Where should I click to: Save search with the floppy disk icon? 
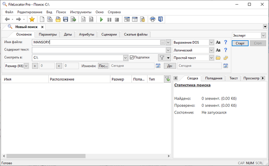coord(66,19)
